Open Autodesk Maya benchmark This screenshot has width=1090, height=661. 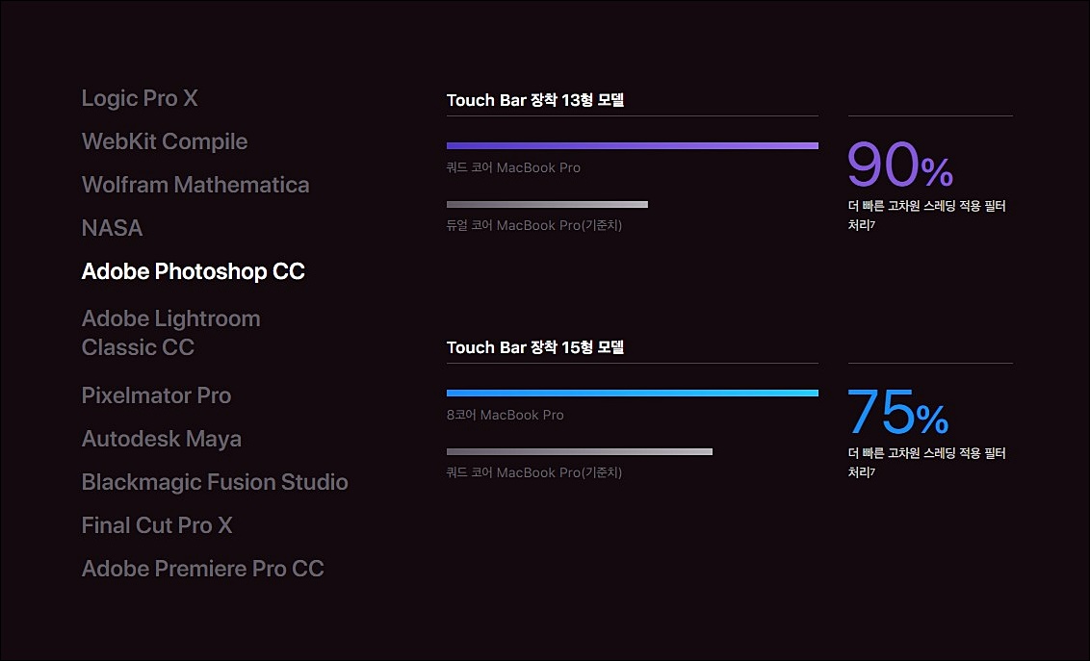click(x=162, y=439)
